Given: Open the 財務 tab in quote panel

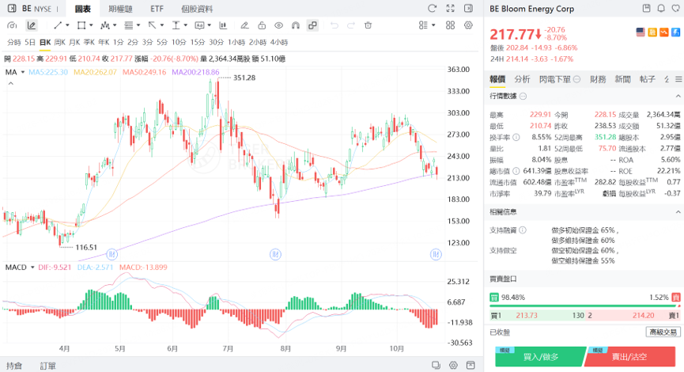Looking at the screenshot, I should pos(598,79).
